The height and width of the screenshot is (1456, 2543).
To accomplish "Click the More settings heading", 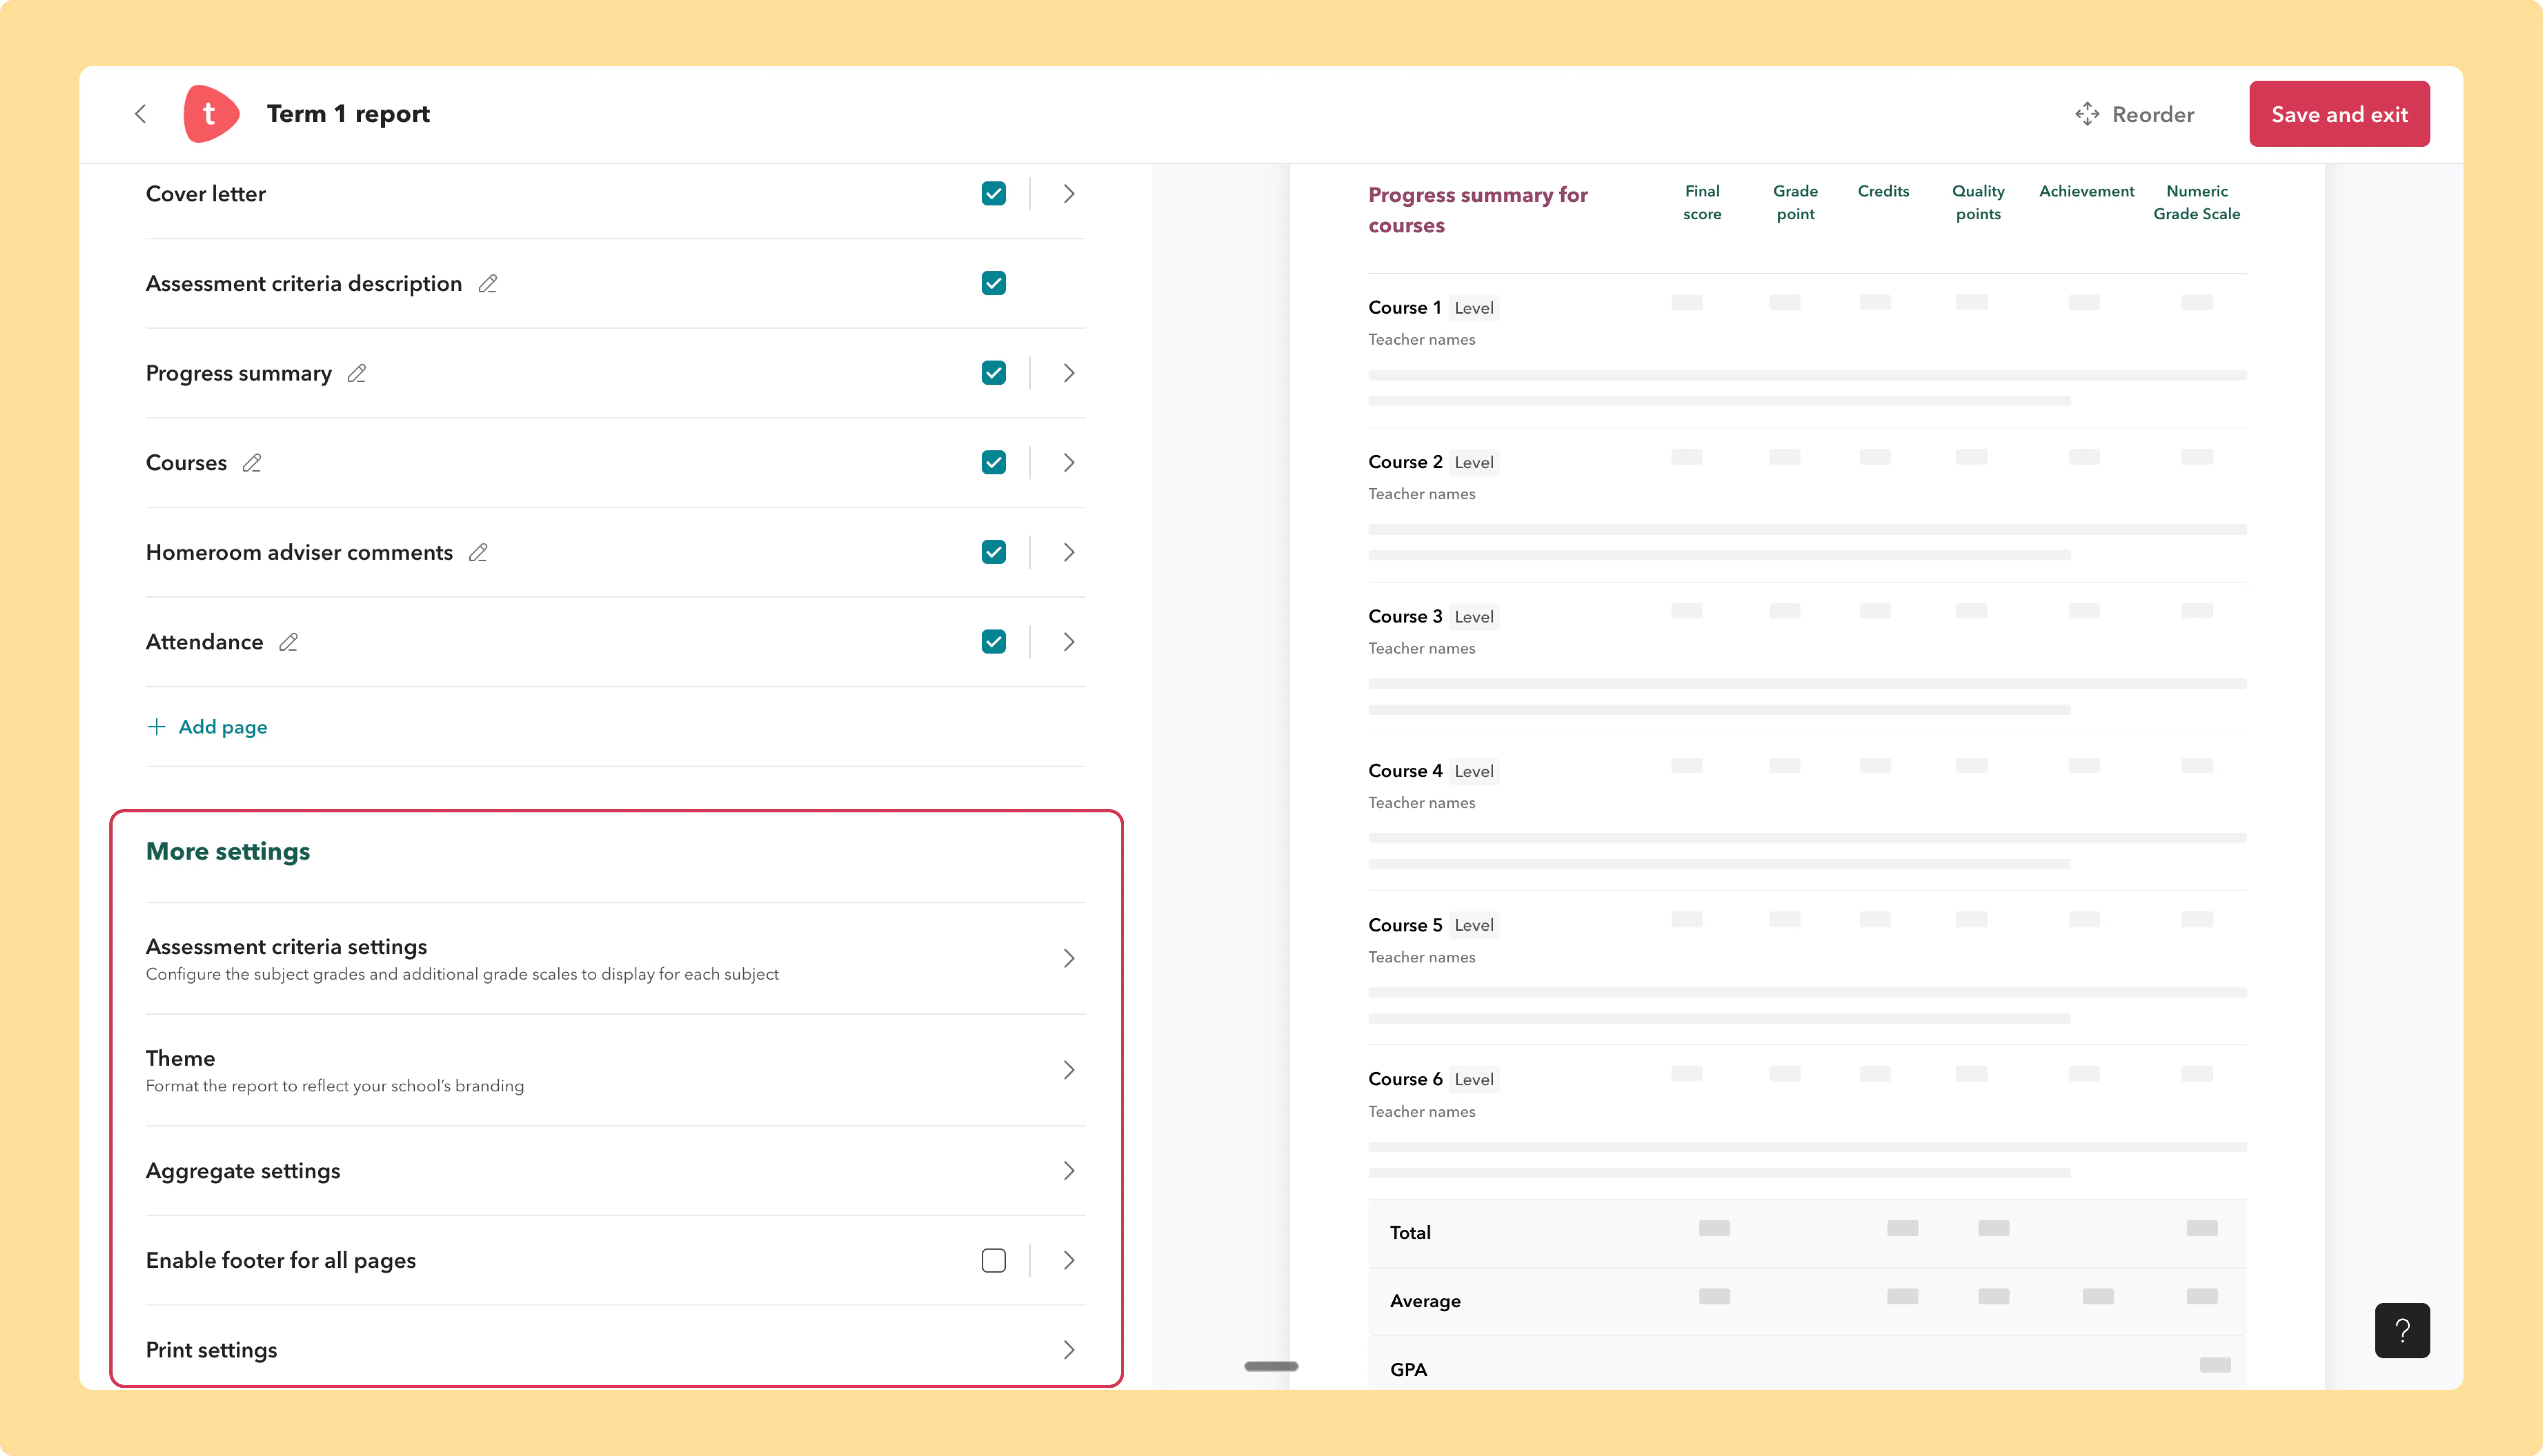I will click(228, 852).
